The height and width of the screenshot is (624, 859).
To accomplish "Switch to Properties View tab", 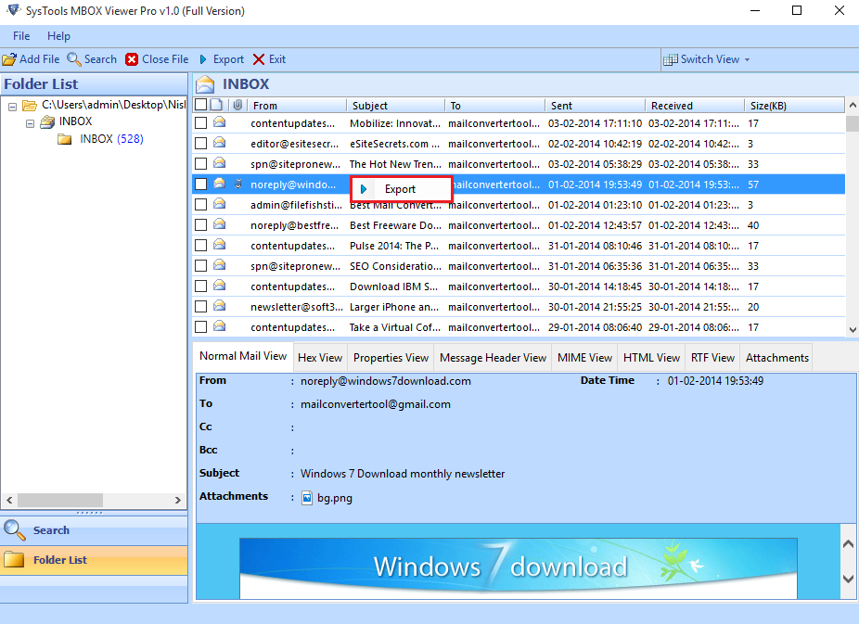I will (391, 358).
